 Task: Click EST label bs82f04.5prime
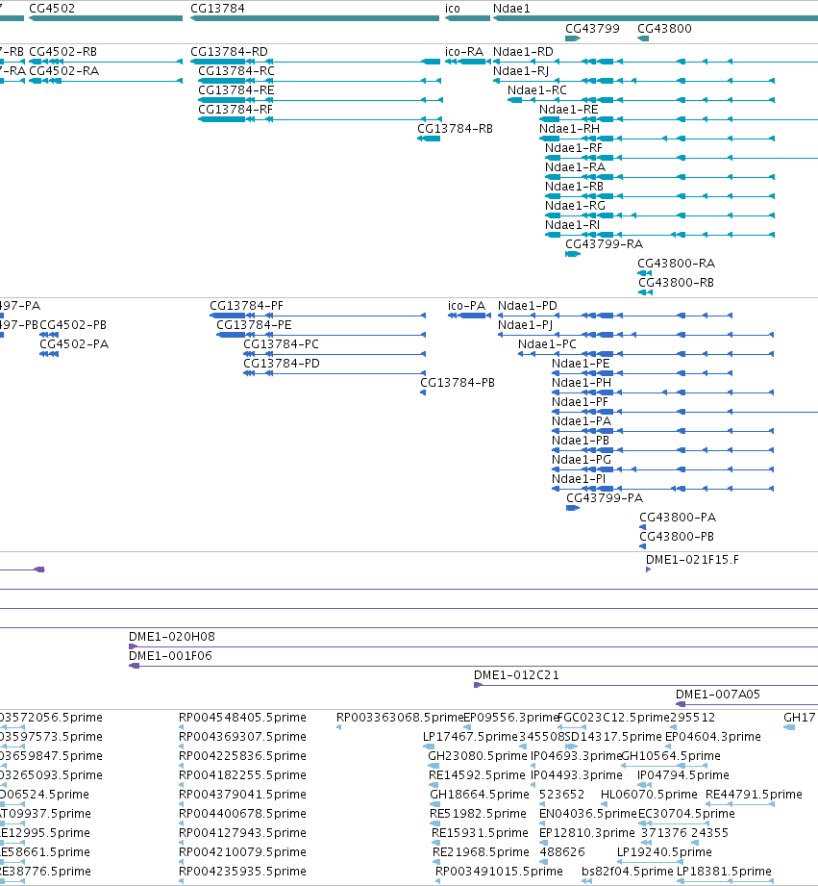point(628,871)
